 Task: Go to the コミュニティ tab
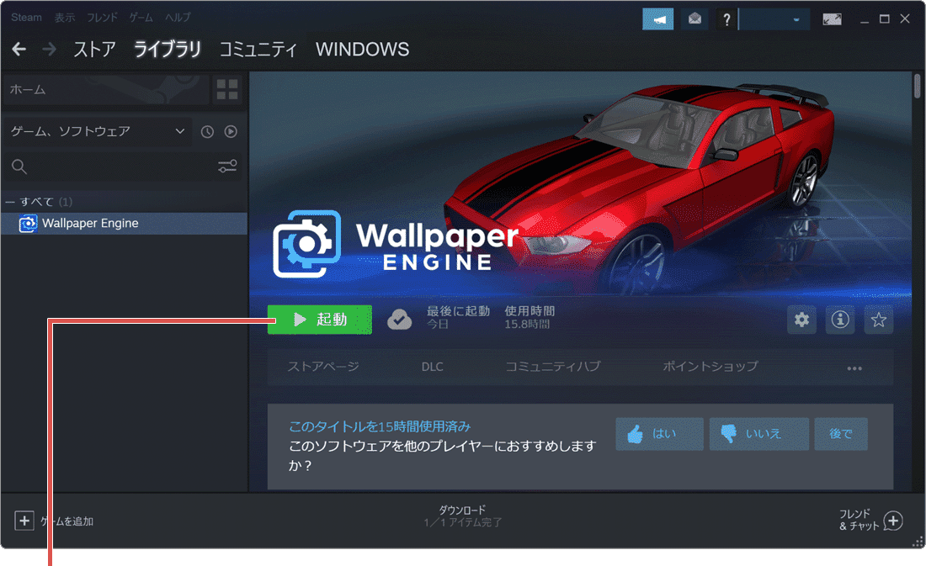tap(258, 49)
